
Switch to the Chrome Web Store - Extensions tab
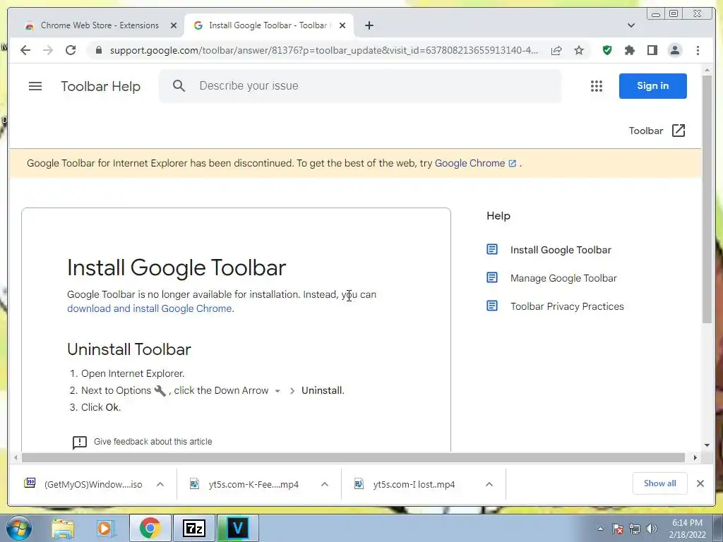100,25
